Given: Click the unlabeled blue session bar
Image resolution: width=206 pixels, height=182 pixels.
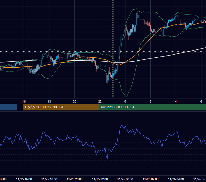Looking at the screenshot, I should coord(8,107).
